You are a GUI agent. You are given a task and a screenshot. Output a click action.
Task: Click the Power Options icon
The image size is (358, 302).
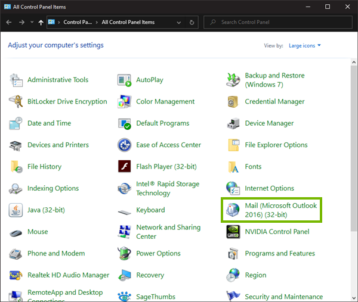point(125,253)
